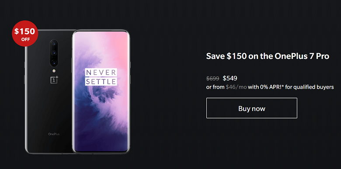This screenshot has width=341, height=169.
Task: Click the word NEVER on the phone wallpaper
Action: (x=101, y=72)
